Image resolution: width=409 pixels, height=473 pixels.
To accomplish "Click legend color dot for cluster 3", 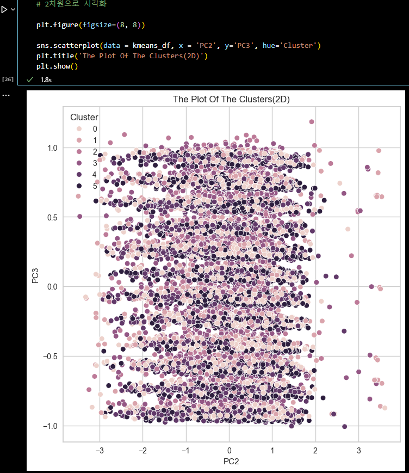I will [79, 163].
